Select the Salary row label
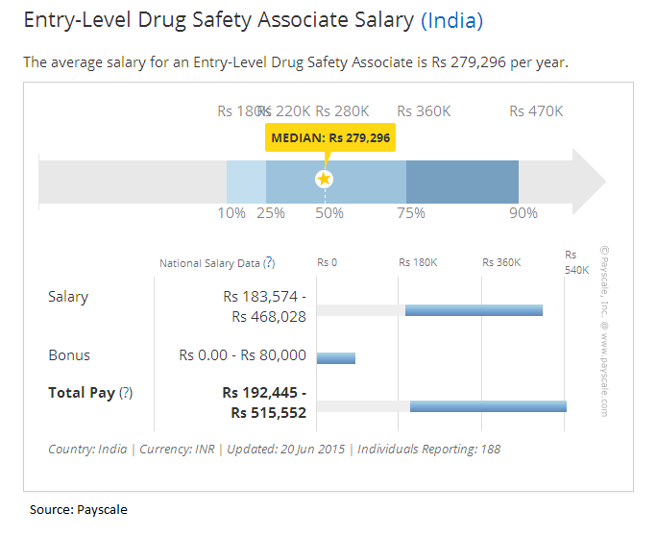Viewport: 657px width, 536px height. coord(68,297)
